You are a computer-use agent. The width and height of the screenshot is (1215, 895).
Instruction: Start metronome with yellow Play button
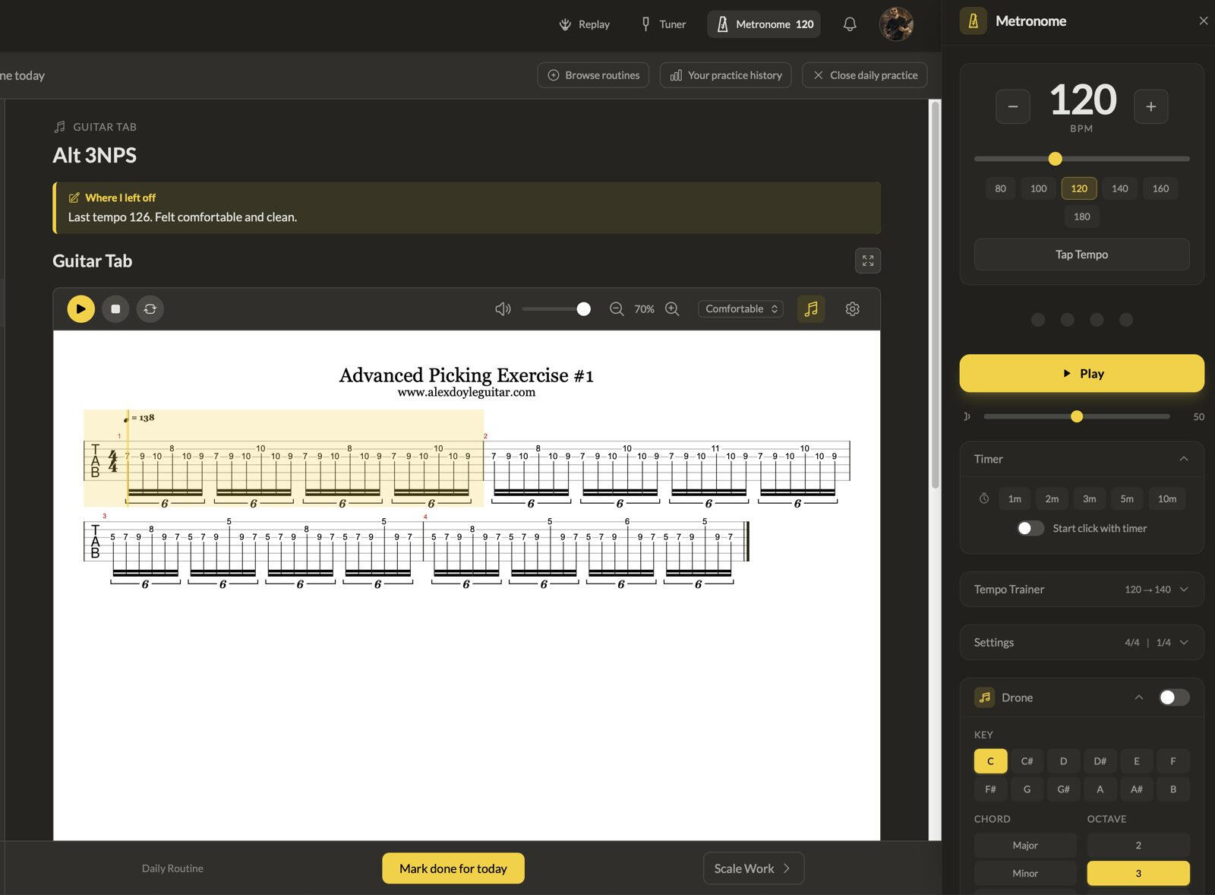point(1082,374)
